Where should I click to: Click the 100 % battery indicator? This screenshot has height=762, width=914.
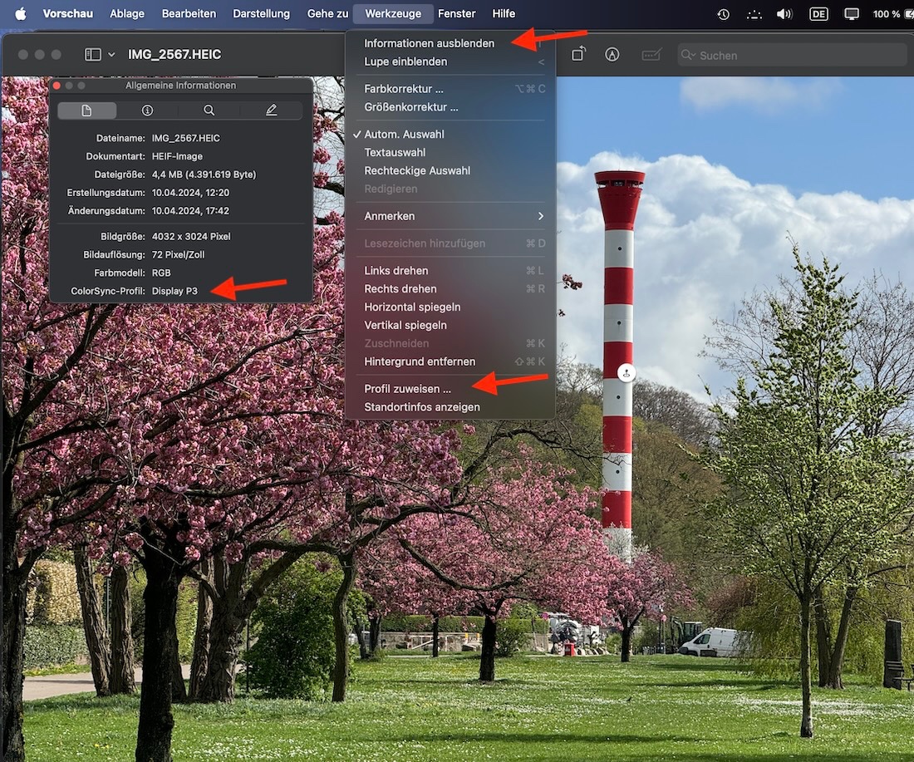(892, 14)
